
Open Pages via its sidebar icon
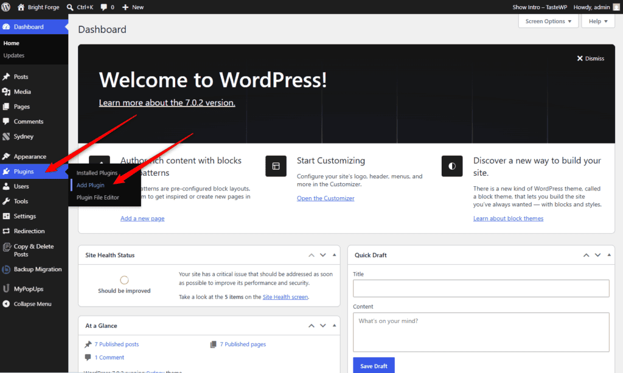tap(6, 106)
